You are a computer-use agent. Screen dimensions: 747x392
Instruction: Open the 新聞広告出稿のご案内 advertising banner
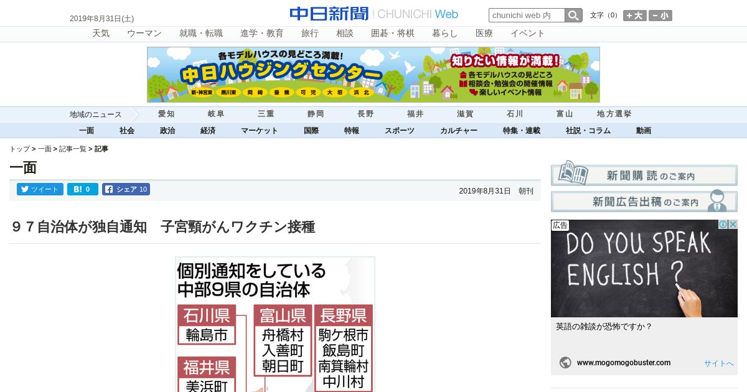coord(644,201)
